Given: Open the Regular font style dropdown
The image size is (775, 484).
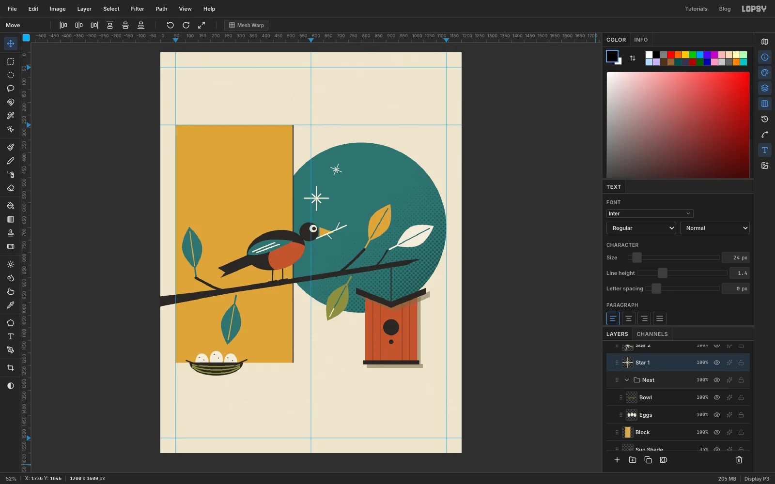Looking at the screenshot, I should pos(641,228).
